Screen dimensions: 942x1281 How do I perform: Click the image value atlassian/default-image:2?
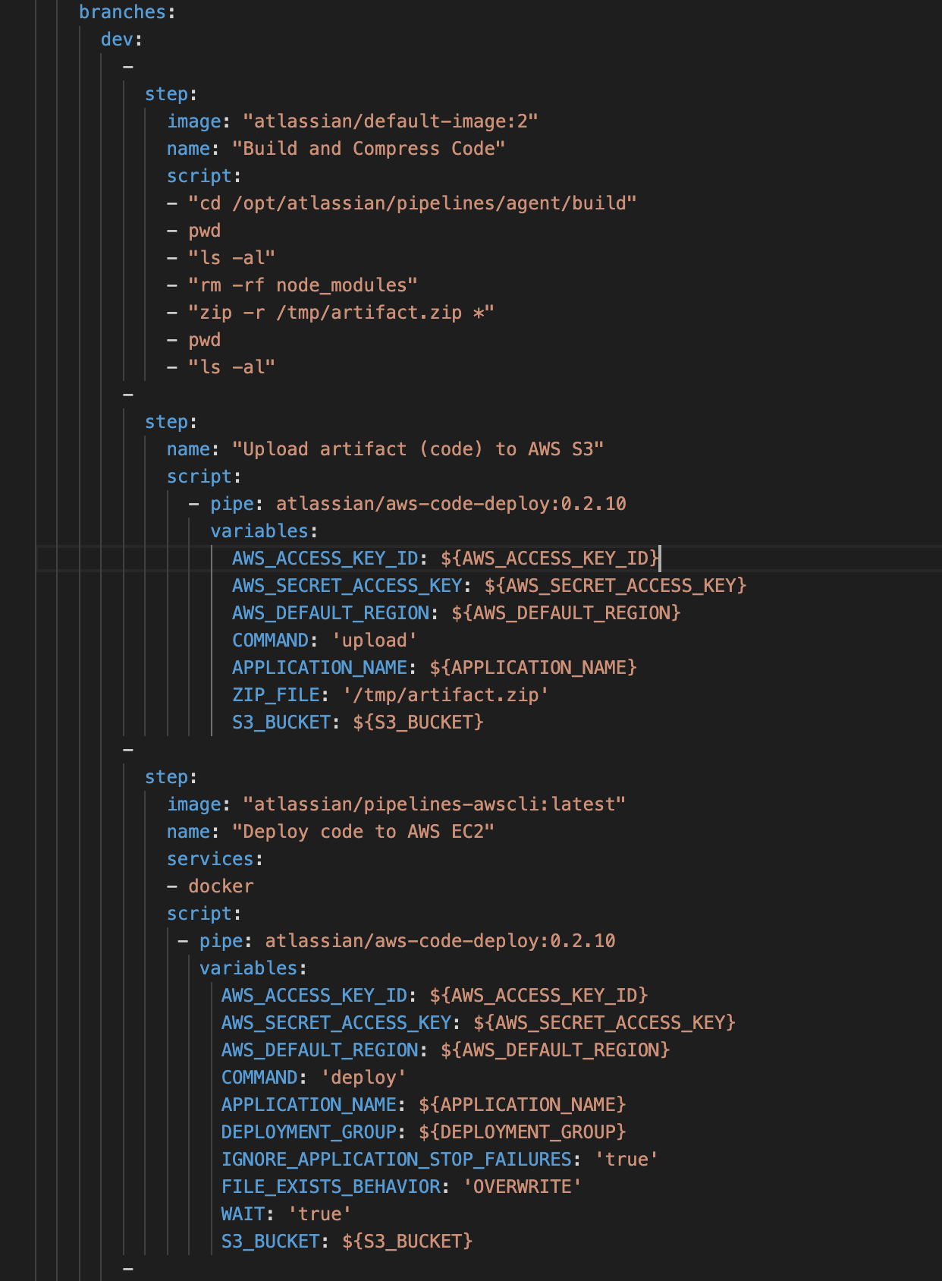click(390, 121)
